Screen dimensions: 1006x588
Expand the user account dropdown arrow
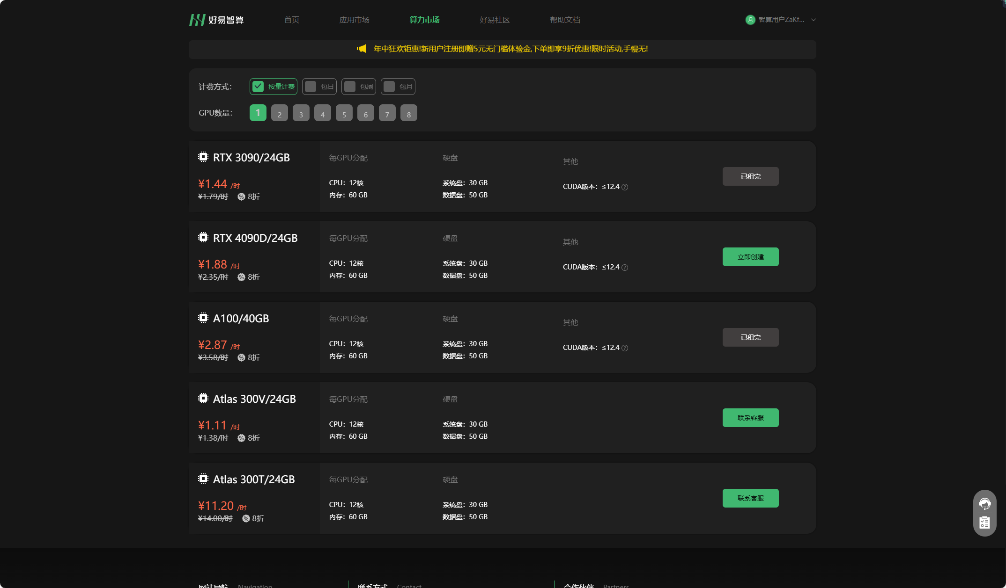[x=814, y=20]
